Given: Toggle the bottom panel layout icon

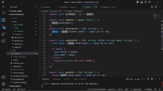Looking at the screenshot, I should pos(142,2).
